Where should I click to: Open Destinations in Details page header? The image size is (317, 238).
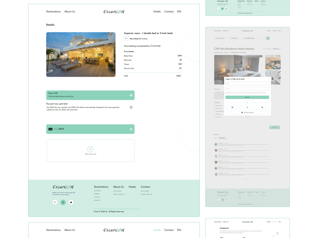[53, 11]
